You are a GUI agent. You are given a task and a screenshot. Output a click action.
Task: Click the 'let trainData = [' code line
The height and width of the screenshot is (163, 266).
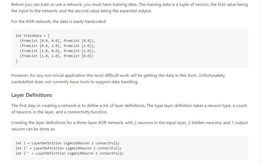click(32, 35)
